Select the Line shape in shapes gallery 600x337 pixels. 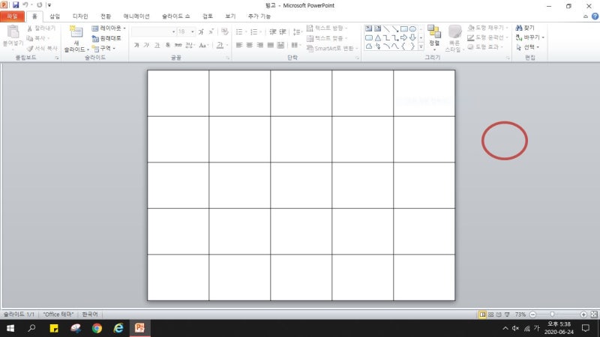click(386, 29)
